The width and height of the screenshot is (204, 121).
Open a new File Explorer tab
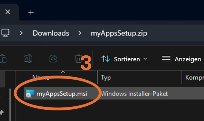(31, 12)
